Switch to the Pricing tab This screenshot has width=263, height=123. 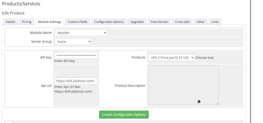click(27, 22)
